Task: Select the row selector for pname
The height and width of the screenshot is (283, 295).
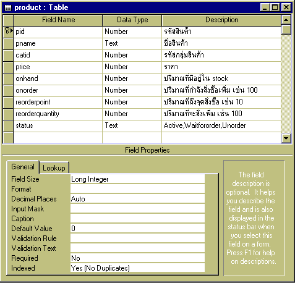Action: coord(8,43)
